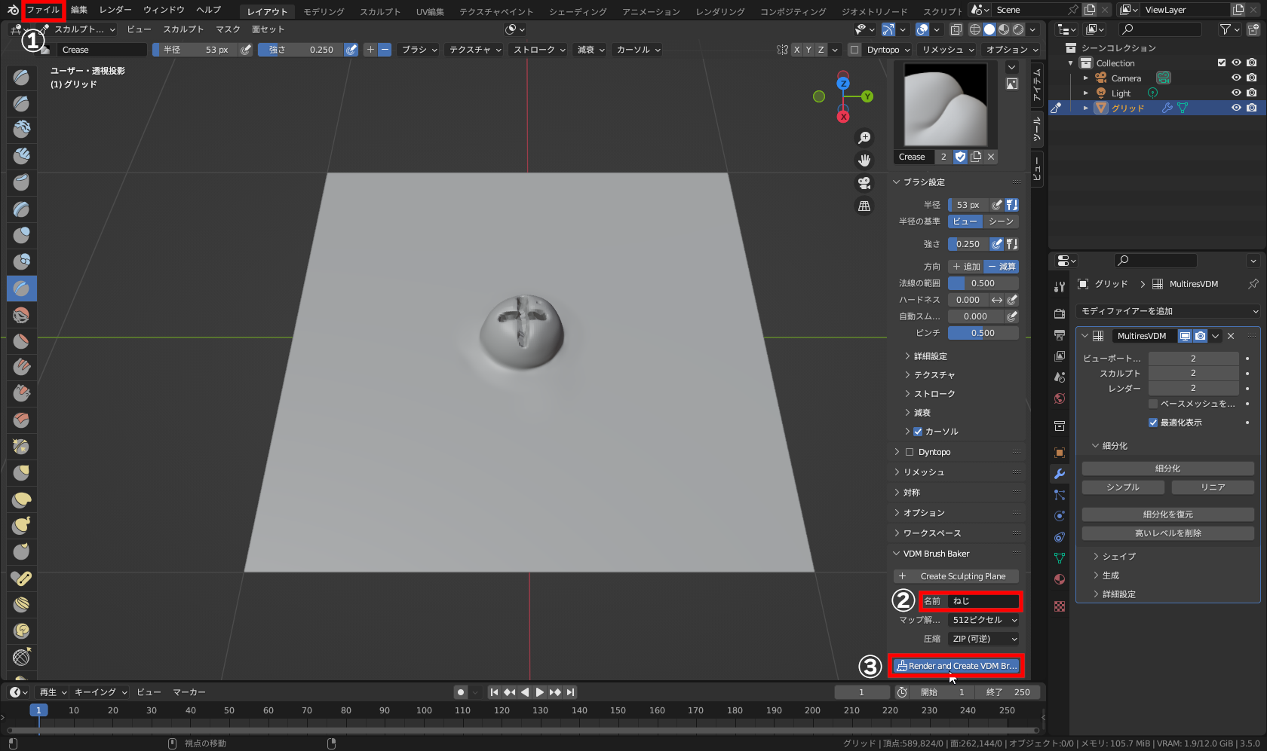Image resolution: width=1267 pixels, height=751 pixels.
Task: Click the 細分化 button in the modifier panel
Action: [x=1167, y=468]
